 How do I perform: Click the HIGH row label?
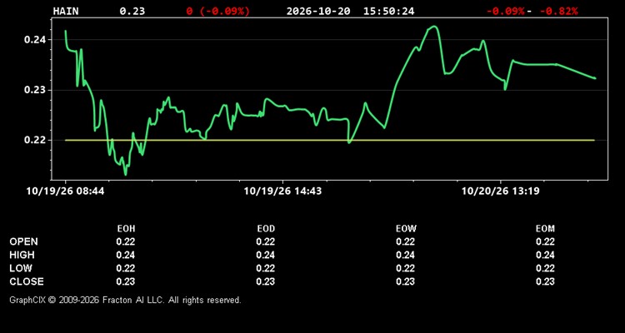point(22,255)
